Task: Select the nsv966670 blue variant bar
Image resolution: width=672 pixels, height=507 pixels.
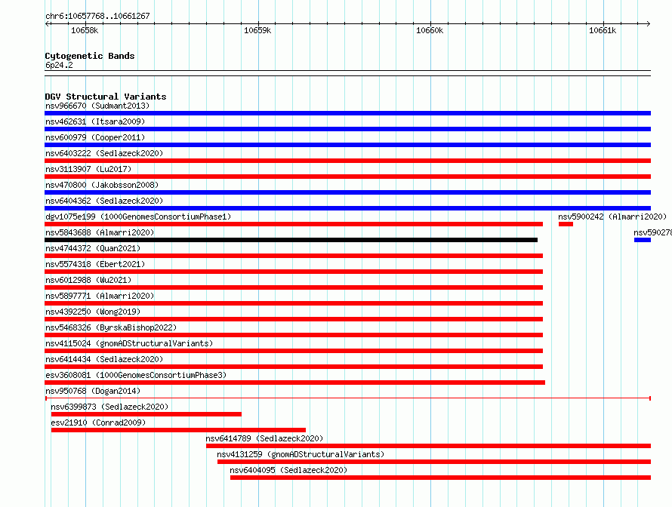Action: tap(347, 113)
